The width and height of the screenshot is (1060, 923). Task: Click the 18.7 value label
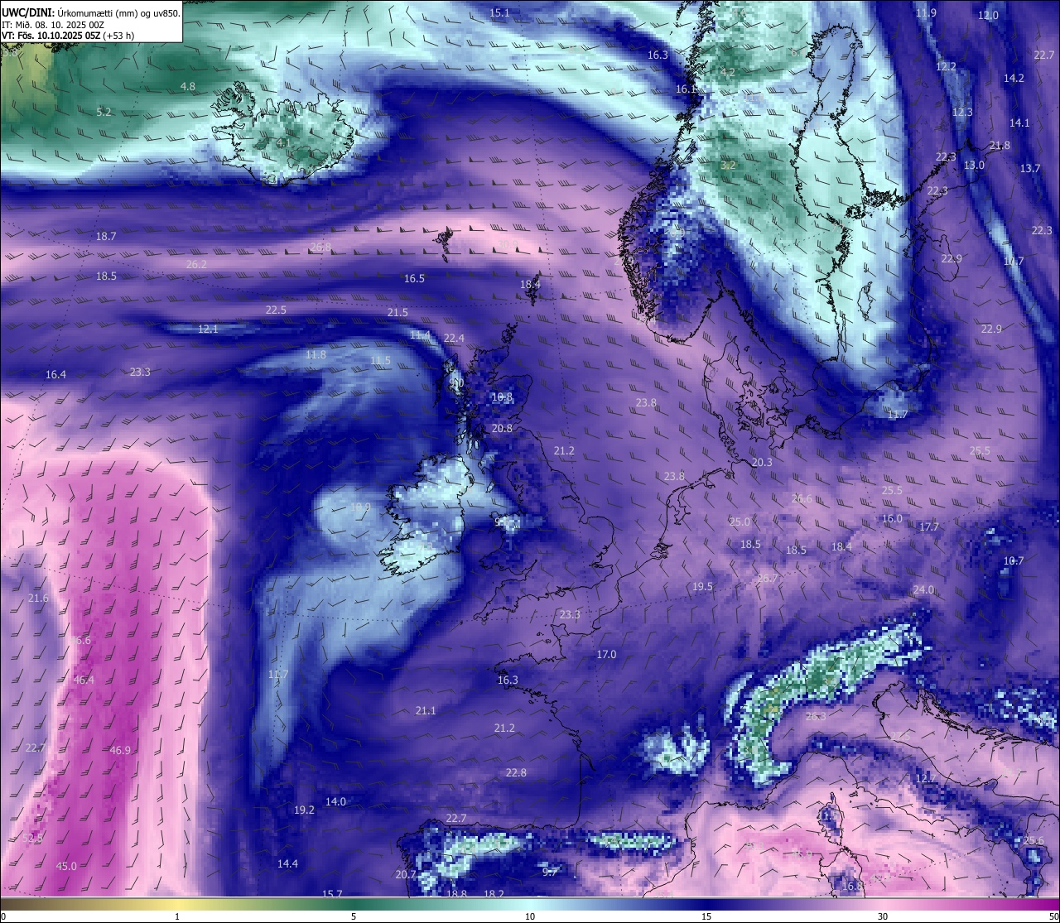(106, 236)
